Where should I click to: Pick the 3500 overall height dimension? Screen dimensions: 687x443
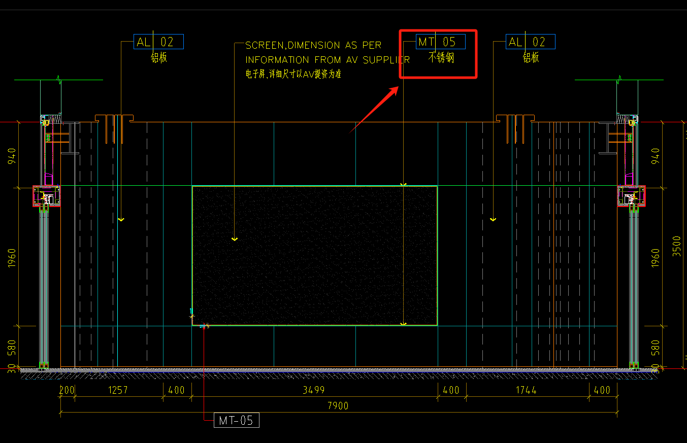pyautogui.click(x=677, y=246)
